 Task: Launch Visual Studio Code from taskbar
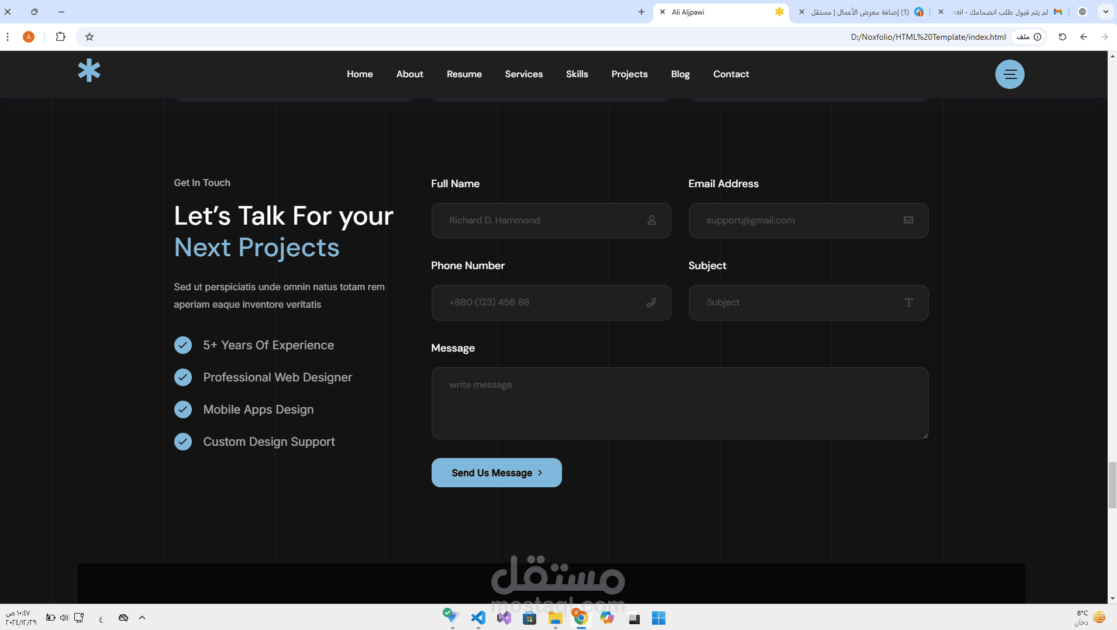coord(478,618)
